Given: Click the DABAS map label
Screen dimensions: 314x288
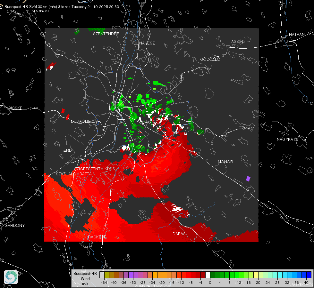Looking at the screenshot, I should point(179,234).
